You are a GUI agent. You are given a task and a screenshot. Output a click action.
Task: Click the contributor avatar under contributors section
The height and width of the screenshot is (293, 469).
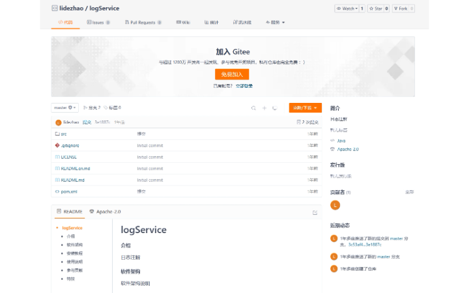point(335,205)
